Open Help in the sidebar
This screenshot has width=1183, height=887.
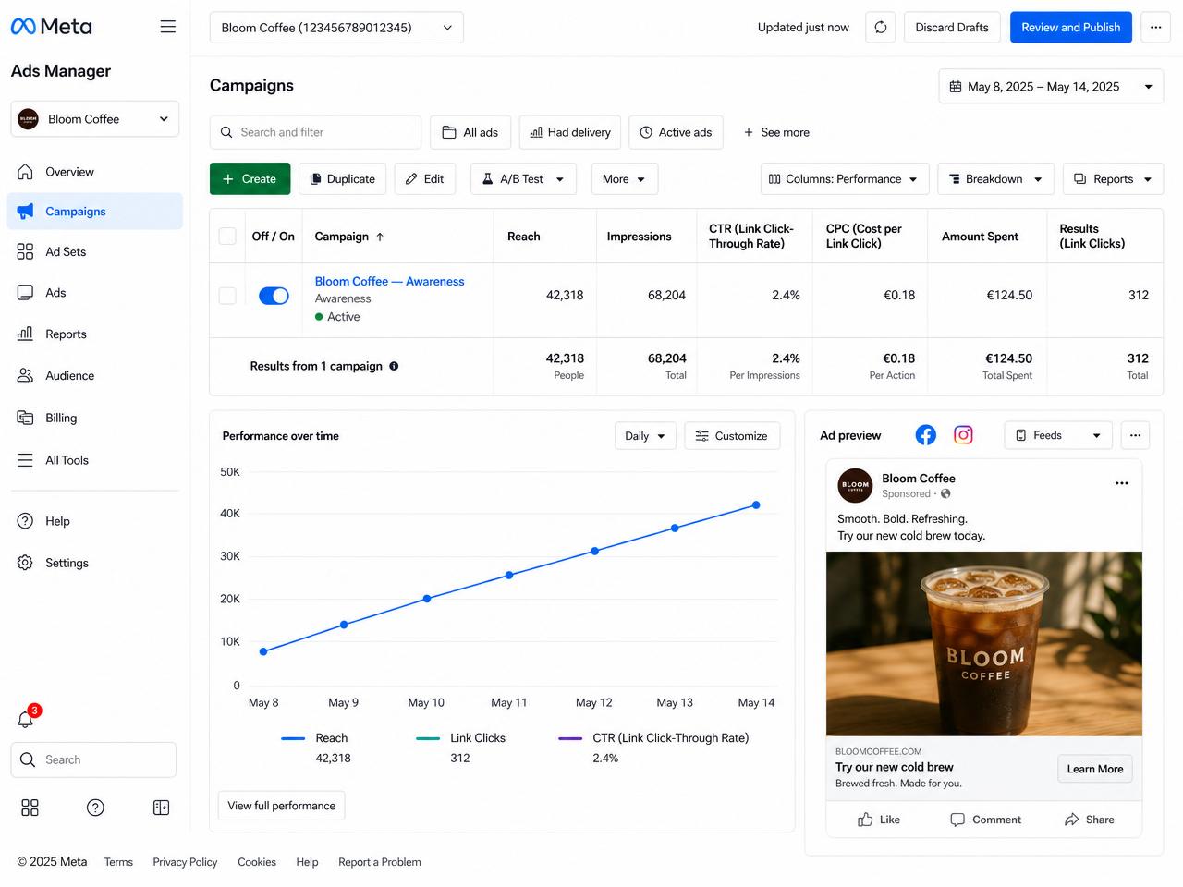click(x=94, y=521)
